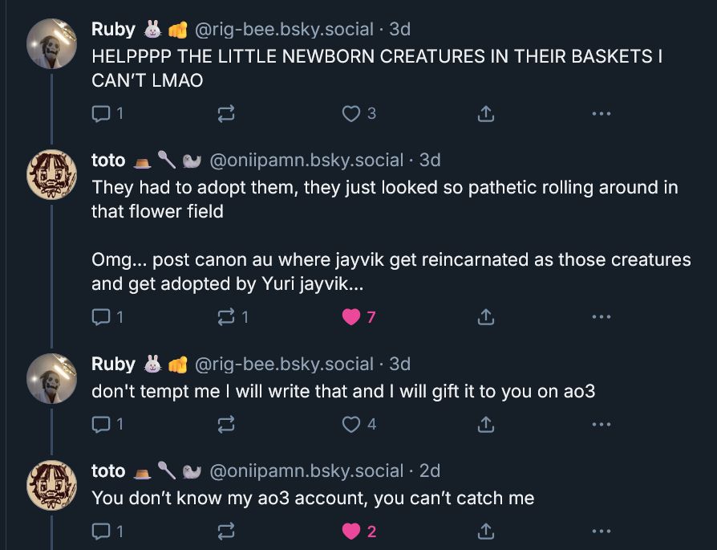The width and height of the screenshot is (717, 550).
Task: Repost toto's ao3 account post
Action: pos(226,530)
